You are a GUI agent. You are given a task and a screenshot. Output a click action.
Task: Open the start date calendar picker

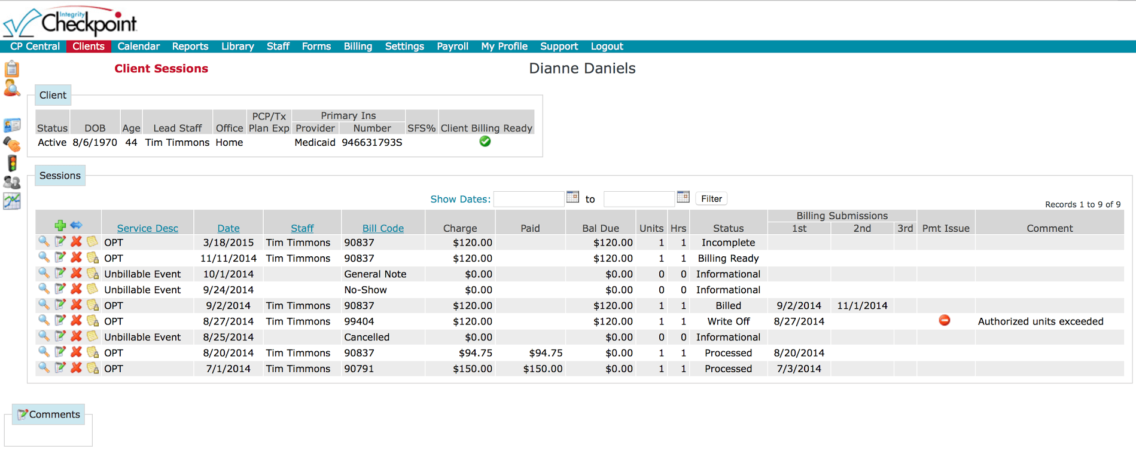click(572, 197)
